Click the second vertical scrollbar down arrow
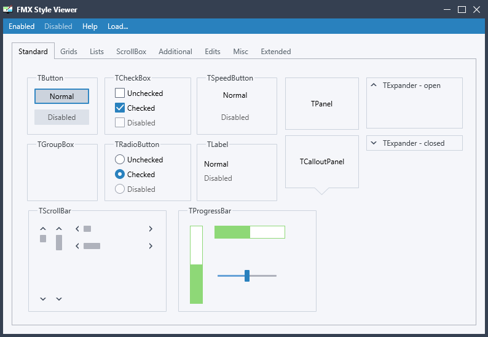 click(59, 299)
